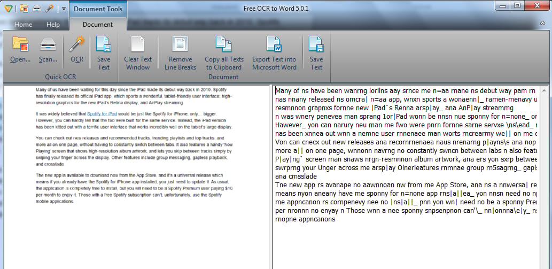Click the Document Tools contextual tab header
Screen dimensions: 552x269
pos(98,9)
